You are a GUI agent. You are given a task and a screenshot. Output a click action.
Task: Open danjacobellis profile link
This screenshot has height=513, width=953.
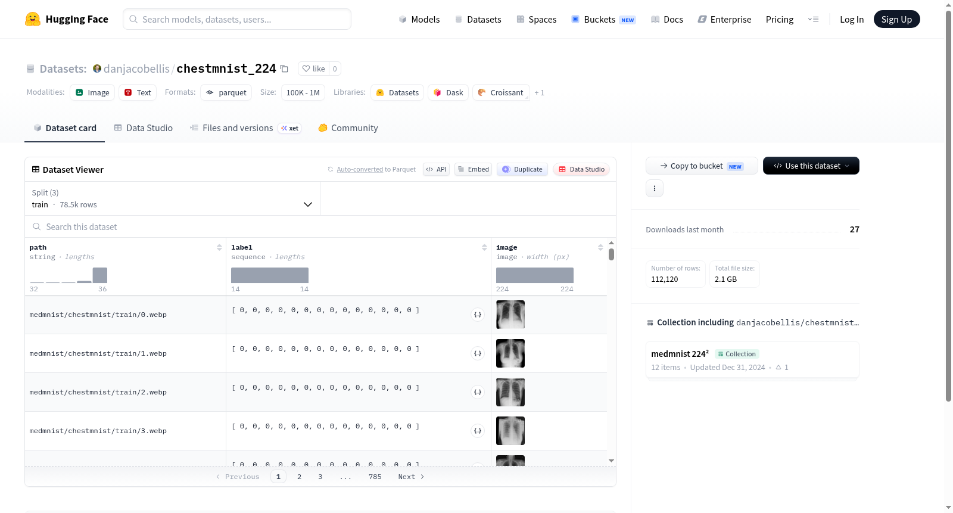(136, 69)
